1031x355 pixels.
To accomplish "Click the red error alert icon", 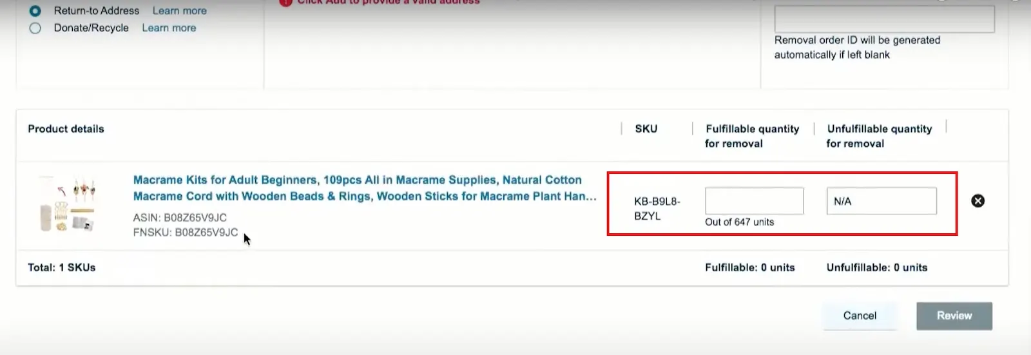I will pyautogui.click(x=285, y=3).
